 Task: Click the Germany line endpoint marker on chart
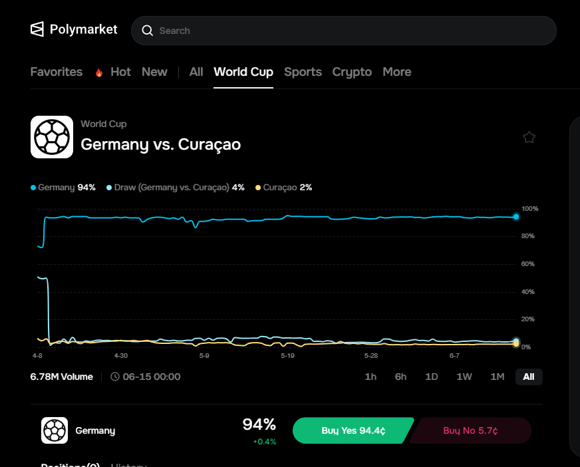(515, 217)
